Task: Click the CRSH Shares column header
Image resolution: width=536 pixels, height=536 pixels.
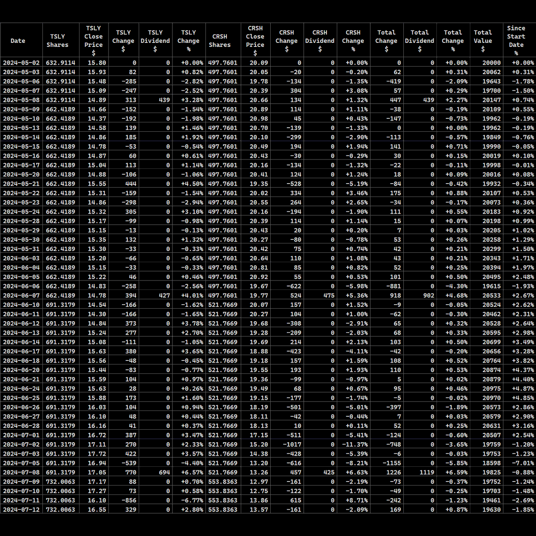Action: click(x=220, y=41)
